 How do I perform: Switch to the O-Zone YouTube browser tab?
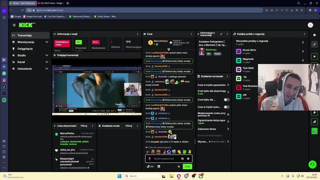[x=51, y=3]
